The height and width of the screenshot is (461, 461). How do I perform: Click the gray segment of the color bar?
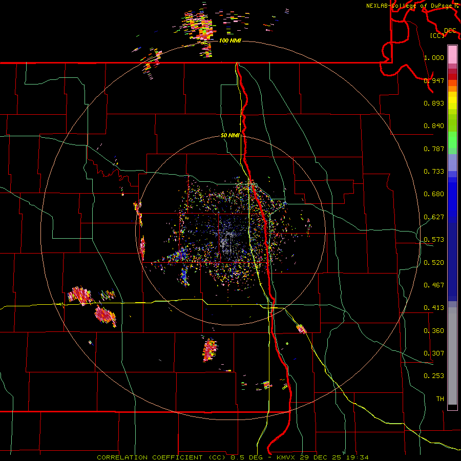click(452, 356)
